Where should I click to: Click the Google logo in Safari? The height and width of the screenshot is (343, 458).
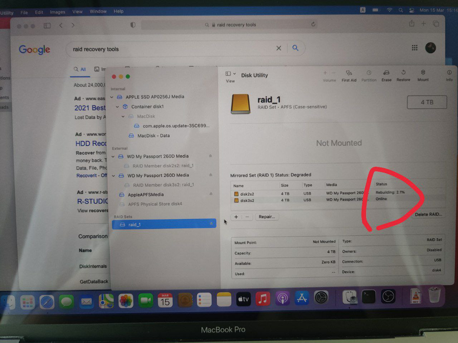pyautogui.click(x=34, y=50)
